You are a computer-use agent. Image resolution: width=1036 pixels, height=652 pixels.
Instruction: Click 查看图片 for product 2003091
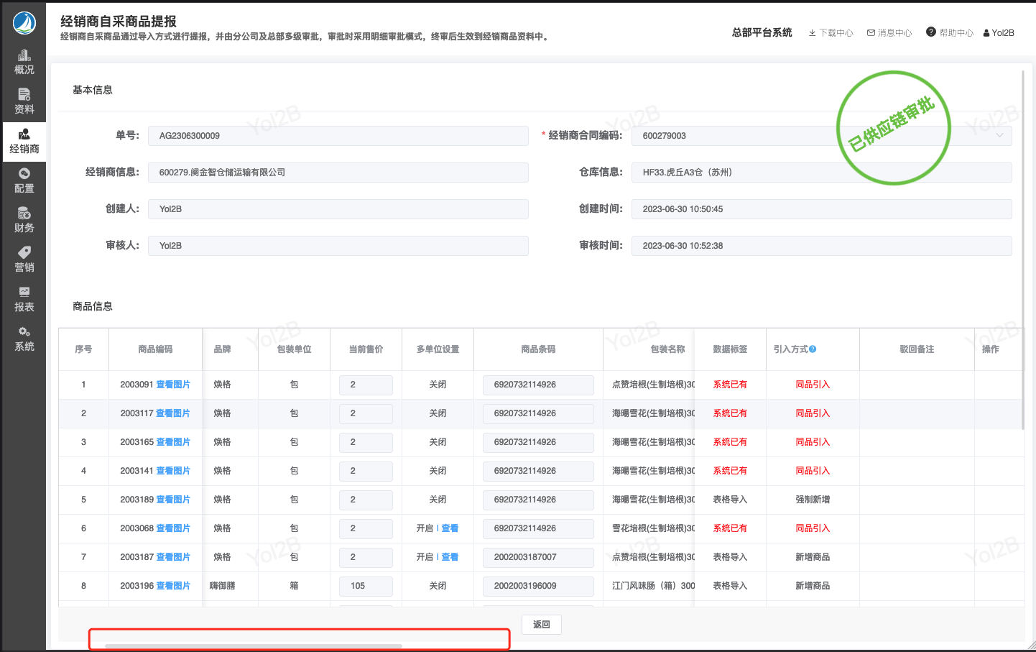[x=173, y=385]
